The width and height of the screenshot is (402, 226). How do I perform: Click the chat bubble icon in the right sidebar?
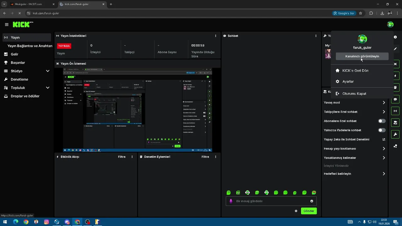pos(395,99)
